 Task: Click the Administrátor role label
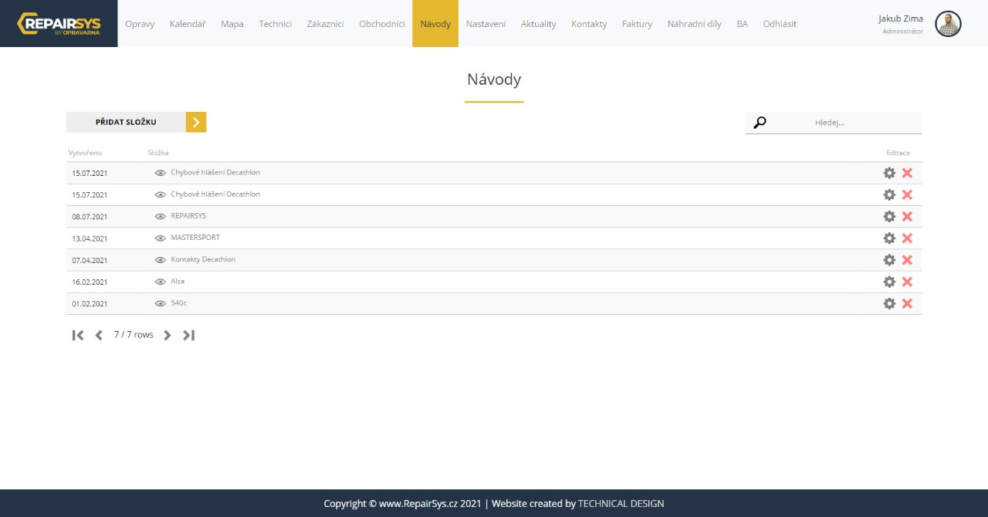pos(903,32)
